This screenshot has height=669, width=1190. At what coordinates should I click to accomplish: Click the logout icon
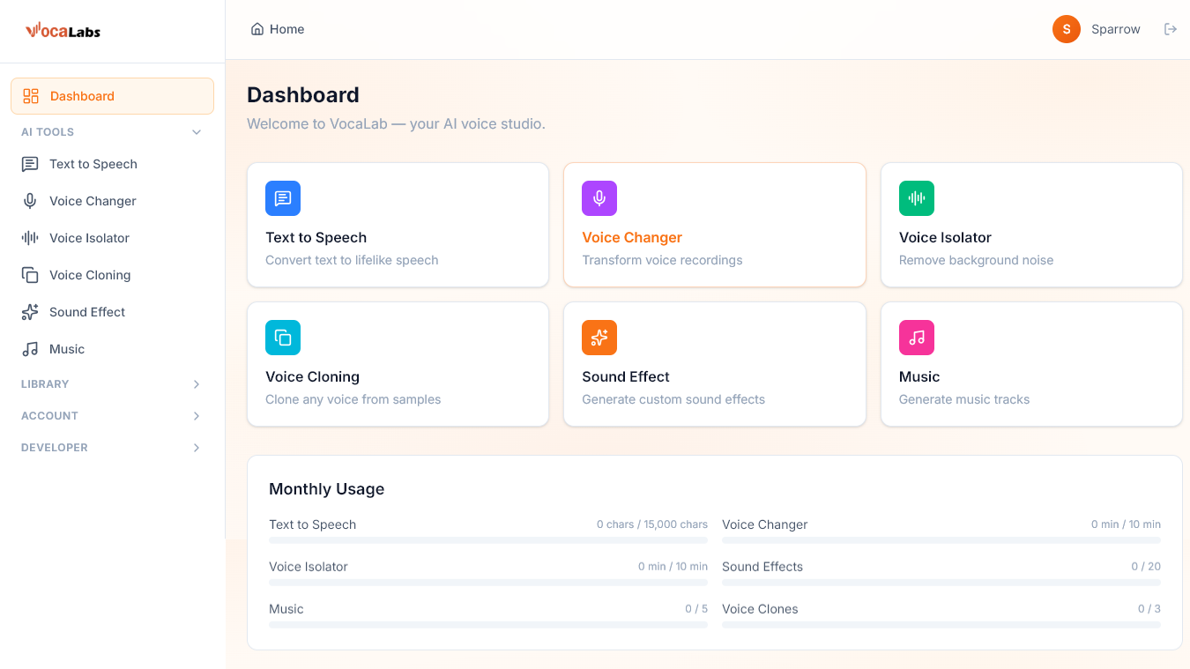click(x=1171, y=29)
